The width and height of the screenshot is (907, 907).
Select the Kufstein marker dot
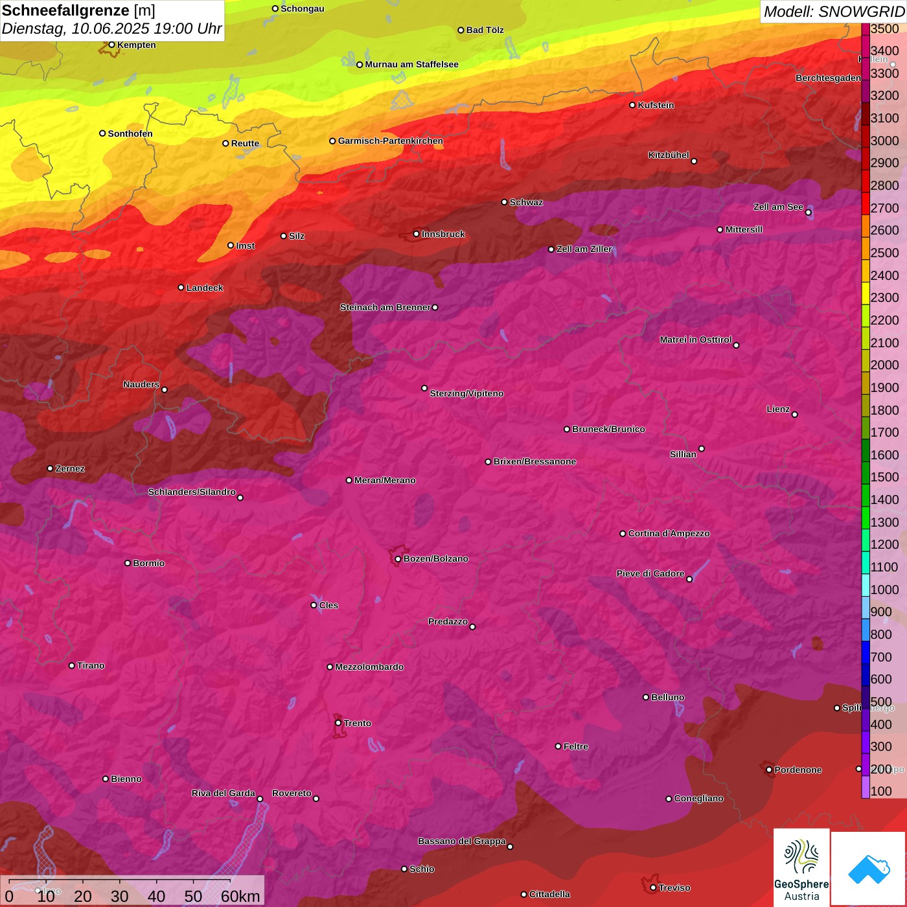point(632,105)
